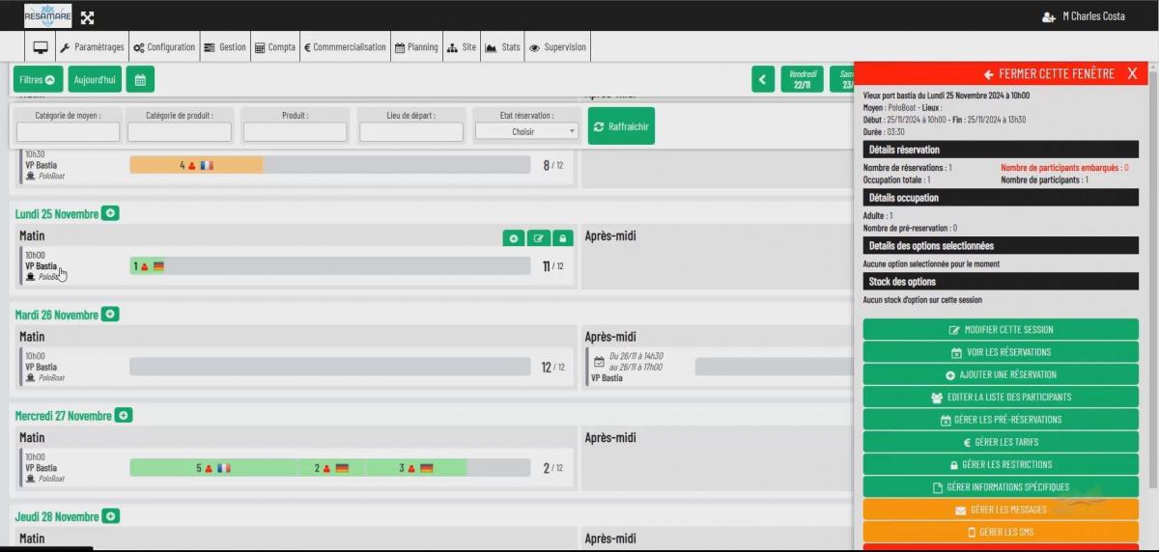Click the empty occupancy bar on Mardi morning
The image size is (1159, 552).
pyautogui.click(x=330, y=367)
